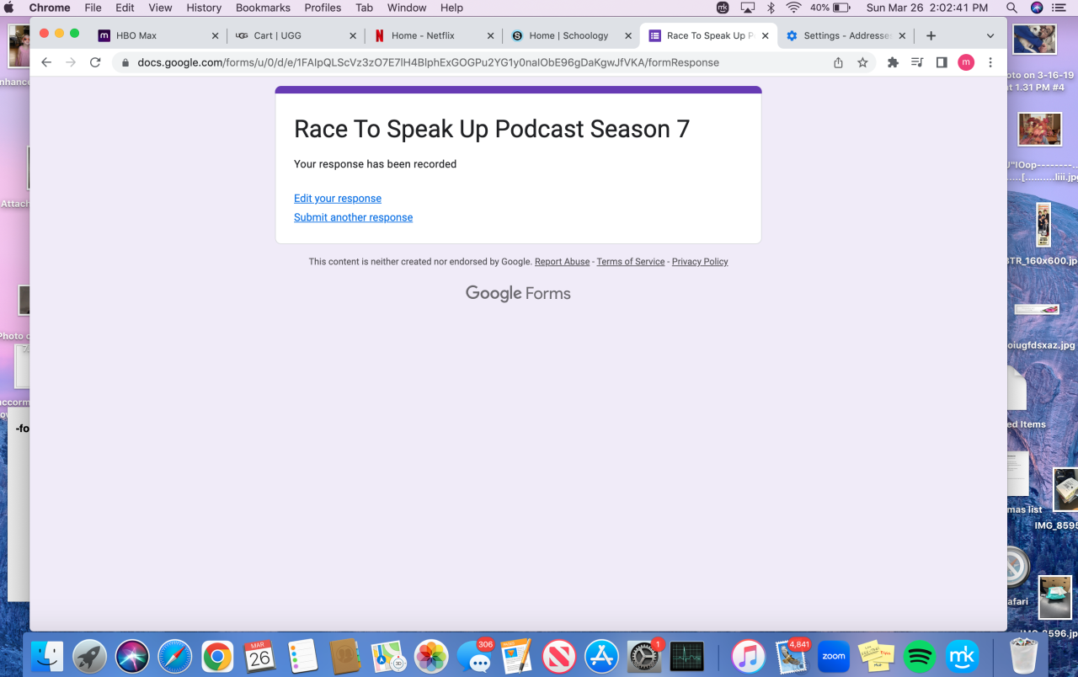
Task: Open Siri from the menu bar
Action: [1037, 8]
